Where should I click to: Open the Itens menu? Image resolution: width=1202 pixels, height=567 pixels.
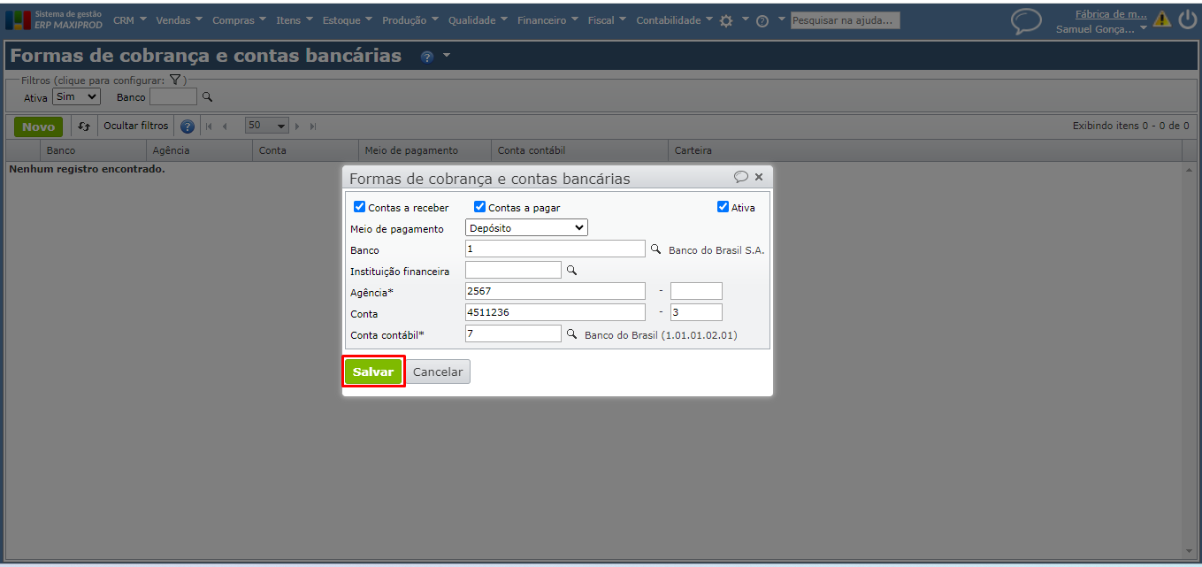point(294,20)
